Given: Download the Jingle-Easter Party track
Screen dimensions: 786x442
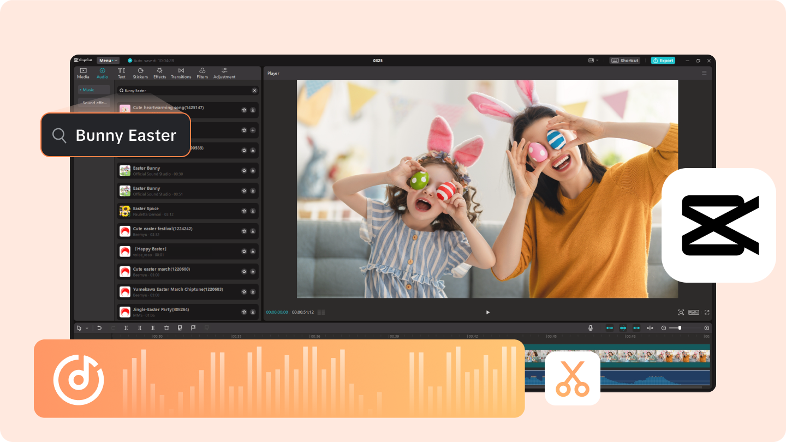Looking at the screenshot, I should (253, 312).
